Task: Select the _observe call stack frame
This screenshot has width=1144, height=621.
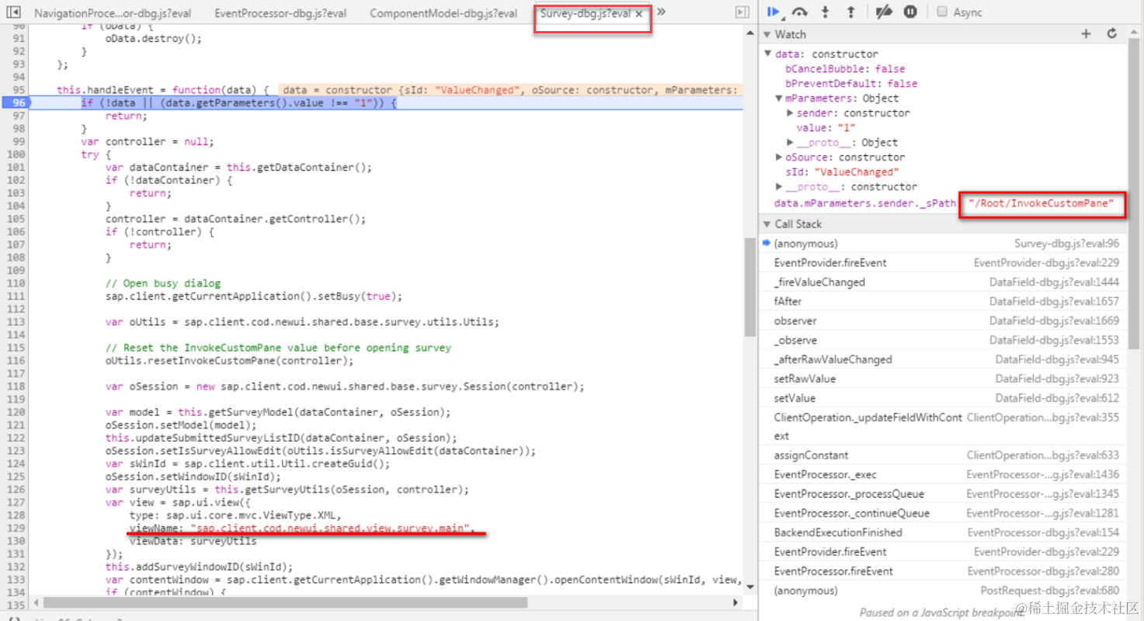Action: [x=946, y=340]
